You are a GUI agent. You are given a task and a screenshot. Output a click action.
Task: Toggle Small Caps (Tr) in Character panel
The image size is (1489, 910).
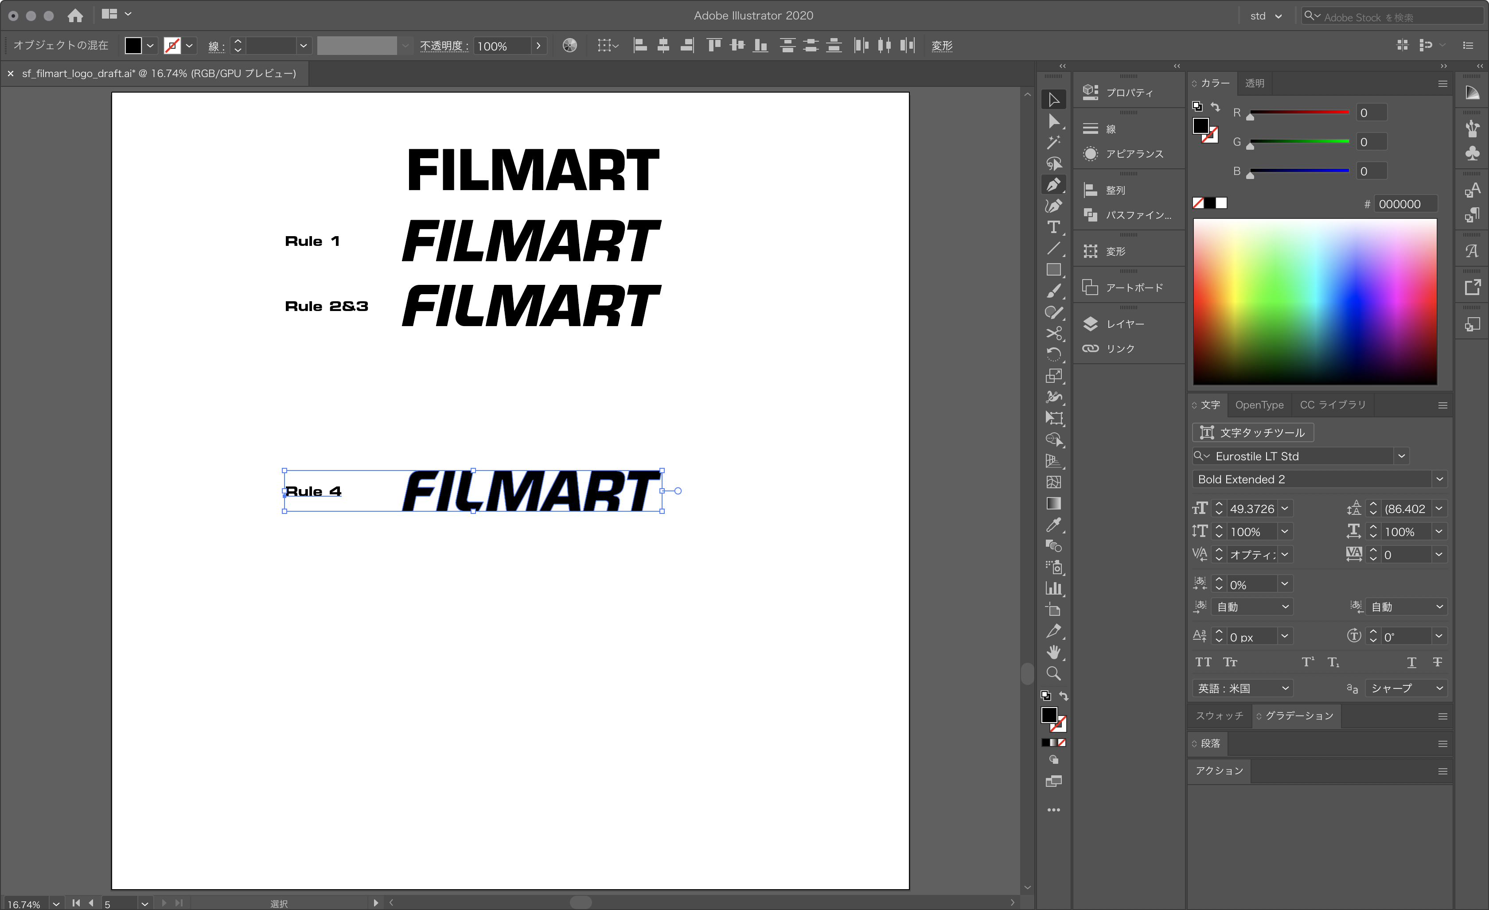tap(1230, 662)
